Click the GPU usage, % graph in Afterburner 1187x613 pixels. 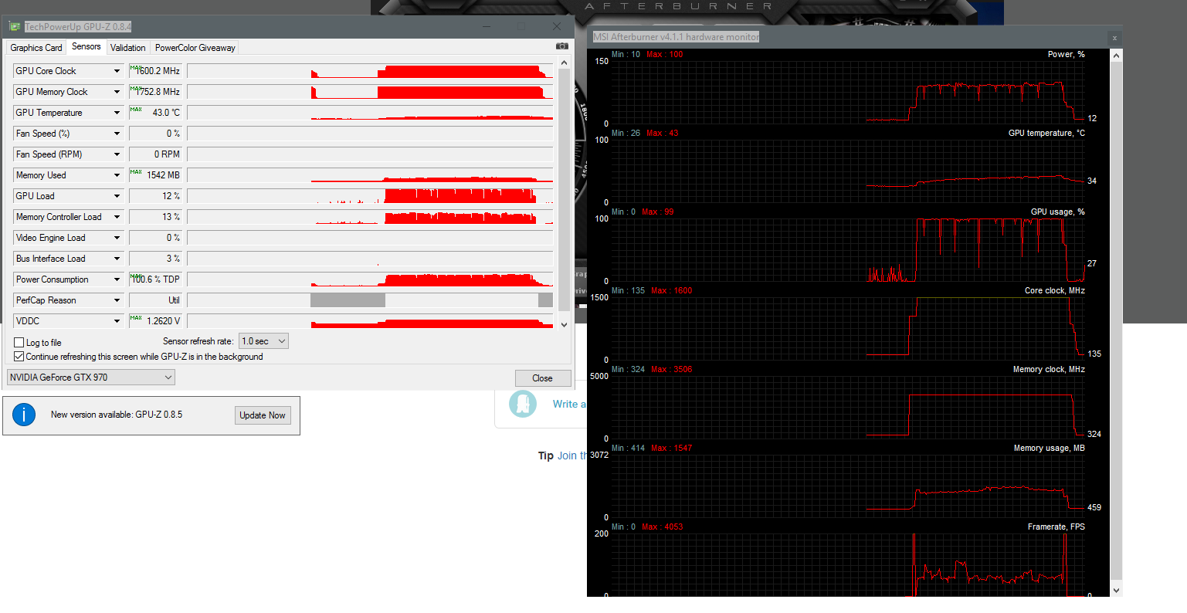(848, 250)
